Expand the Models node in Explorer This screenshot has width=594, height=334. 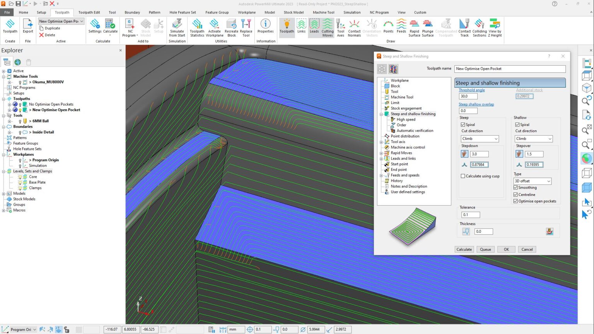tap(3, 193)
